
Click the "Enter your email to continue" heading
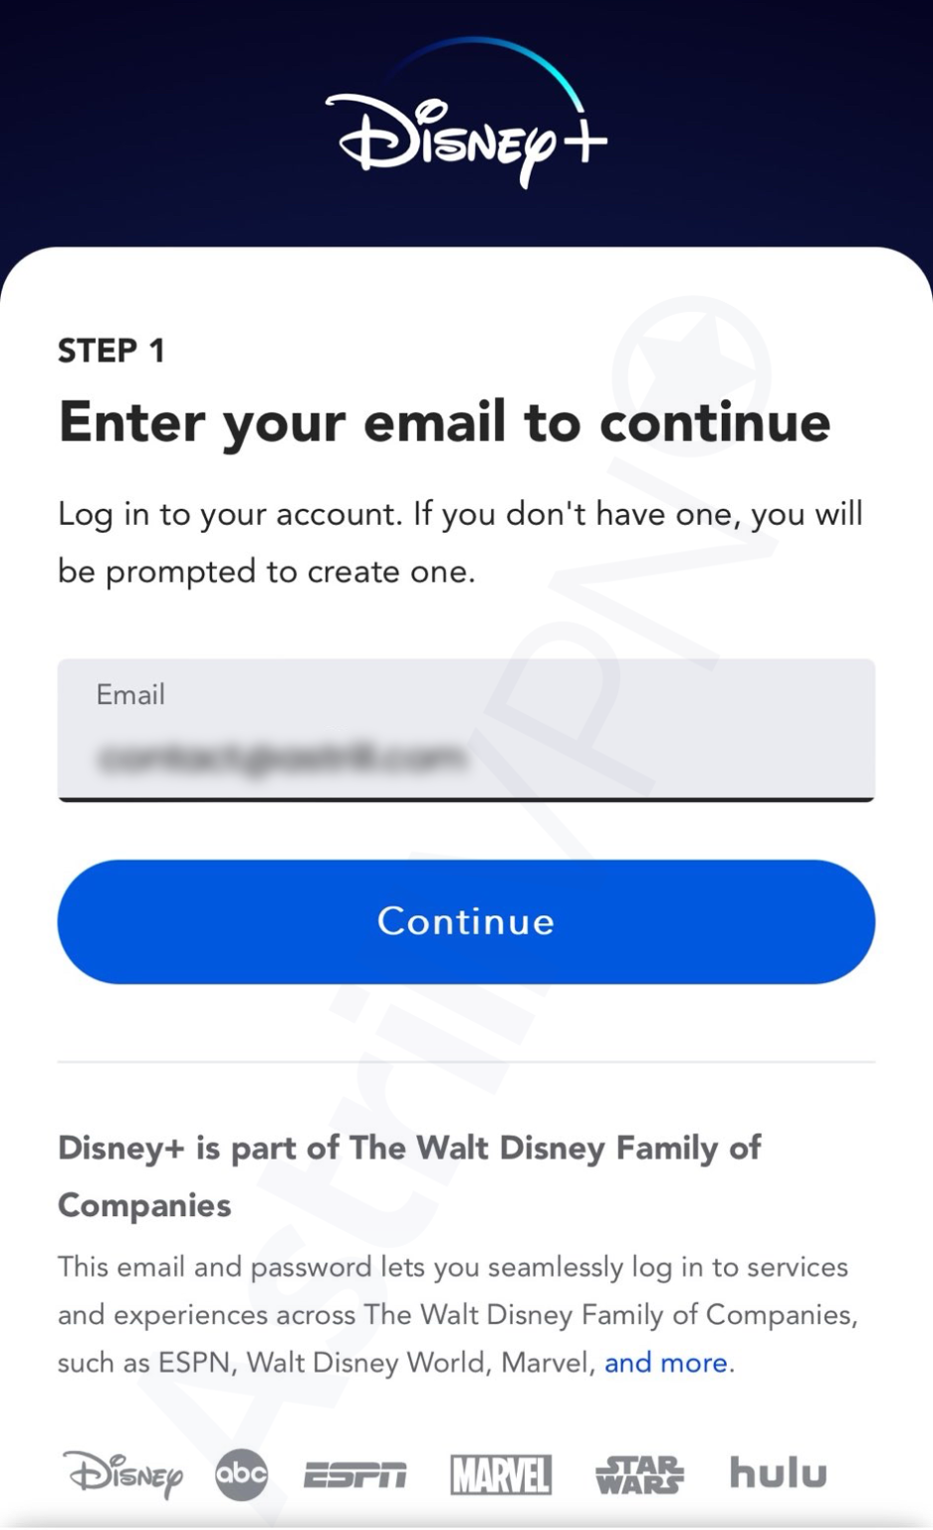(x=444, y=421)
